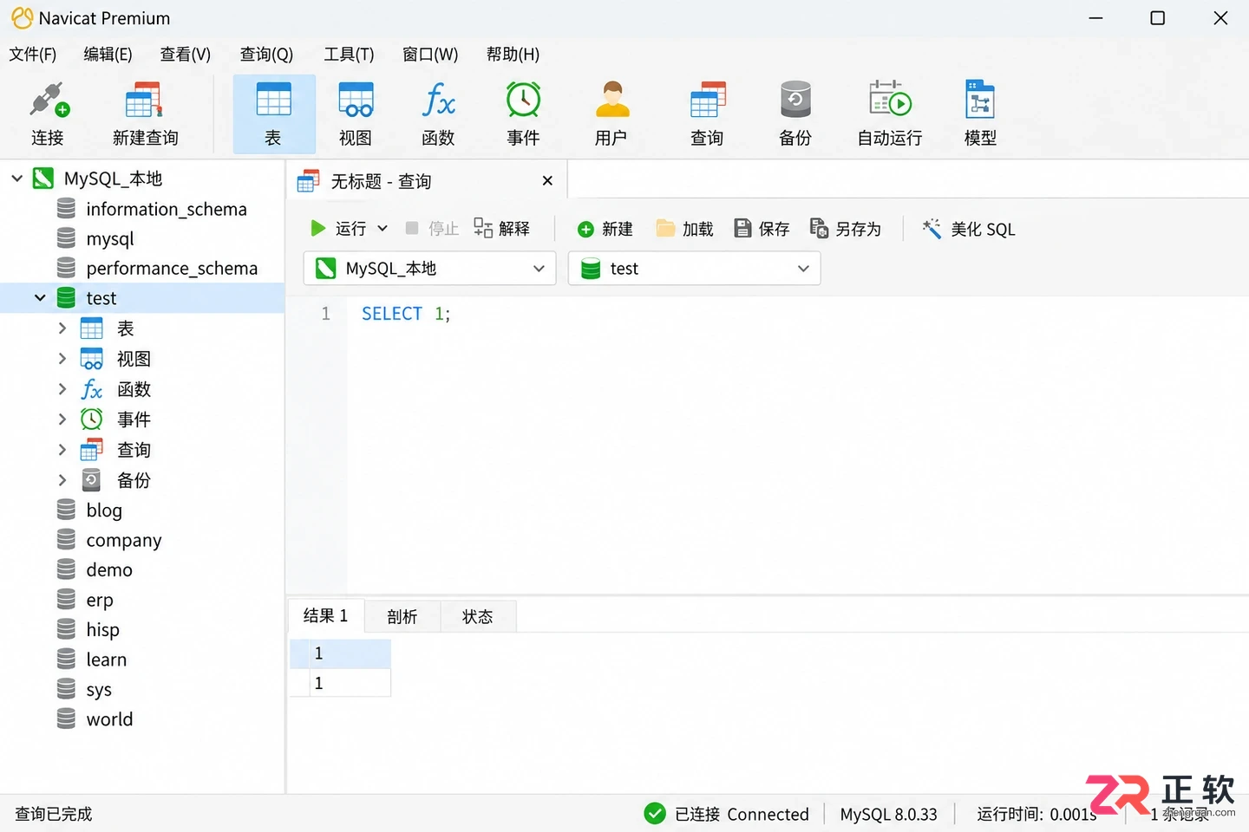Expand the 事件 node under test
This screenshot has height=832, width=1249.
(x=62, y=419)
